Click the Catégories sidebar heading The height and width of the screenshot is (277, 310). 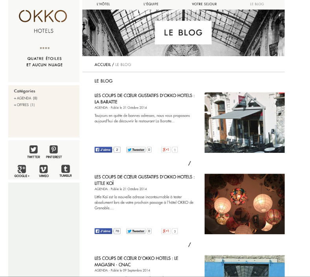[24, 91]
